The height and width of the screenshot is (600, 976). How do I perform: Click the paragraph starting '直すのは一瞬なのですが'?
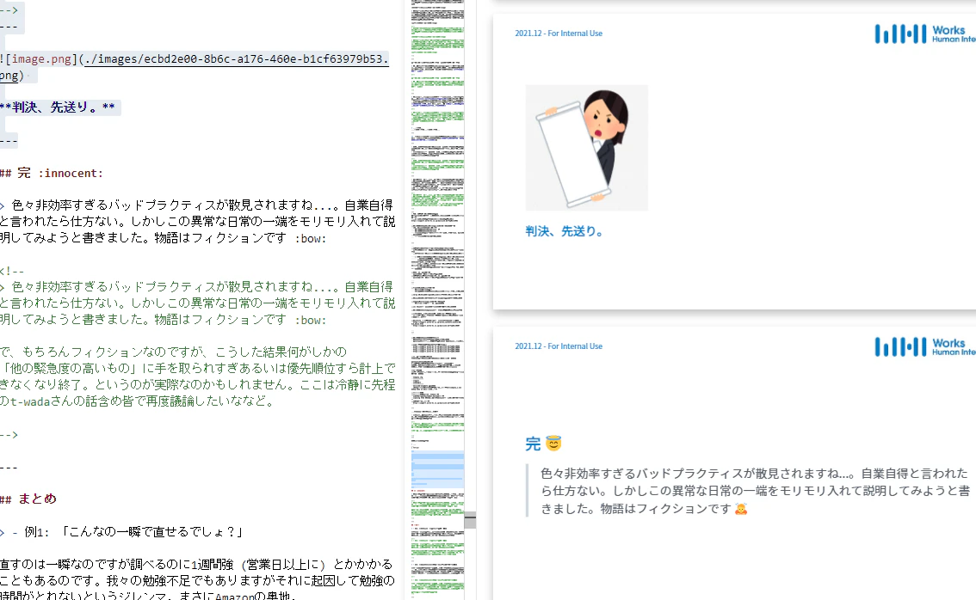[x=197, y=580]
